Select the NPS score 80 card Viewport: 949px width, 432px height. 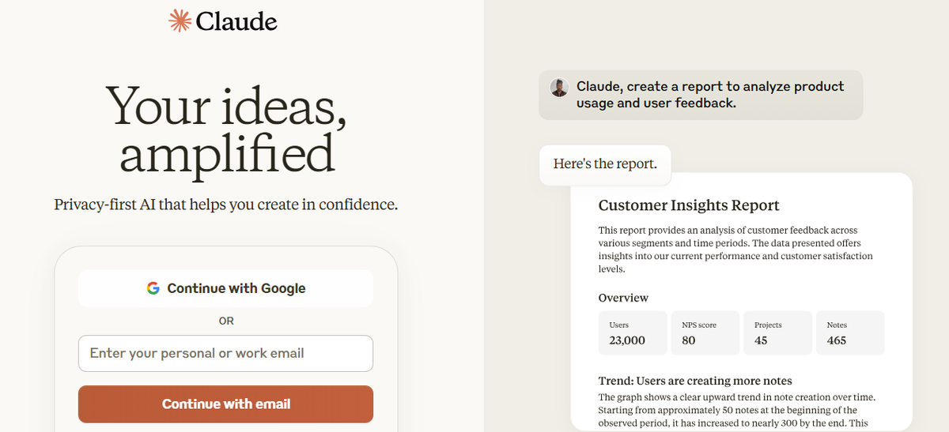[x=705, y=332]
